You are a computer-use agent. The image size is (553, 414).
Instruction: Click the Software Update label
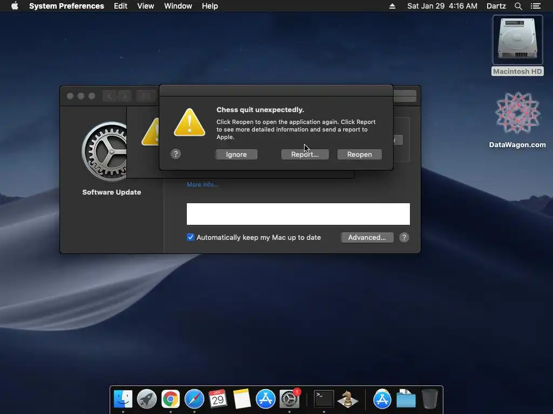click(111, 192)
